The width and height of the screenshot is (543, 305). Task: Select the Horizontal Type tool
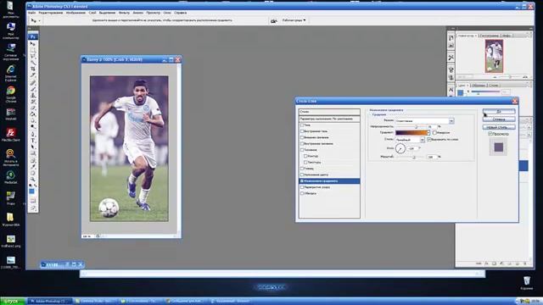(33, 141)
